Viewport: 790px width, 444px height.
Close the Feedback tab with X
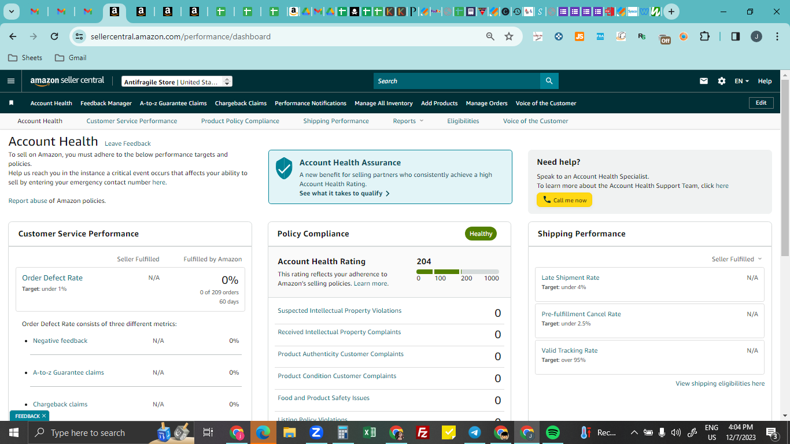(44, 416)
